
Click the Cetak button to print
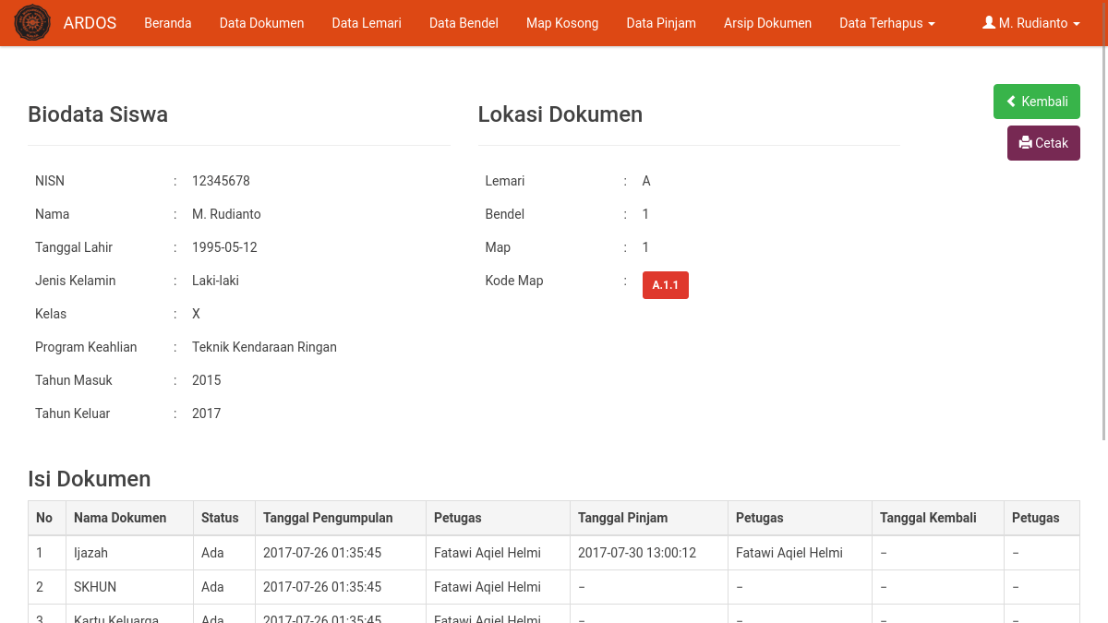[1043, 143]
